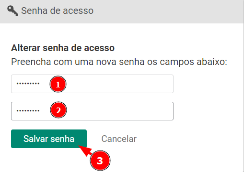The width and height of the screenshot is (244, 172).
Task: Click the red numbered marker 2
Action: click(58, 110)
